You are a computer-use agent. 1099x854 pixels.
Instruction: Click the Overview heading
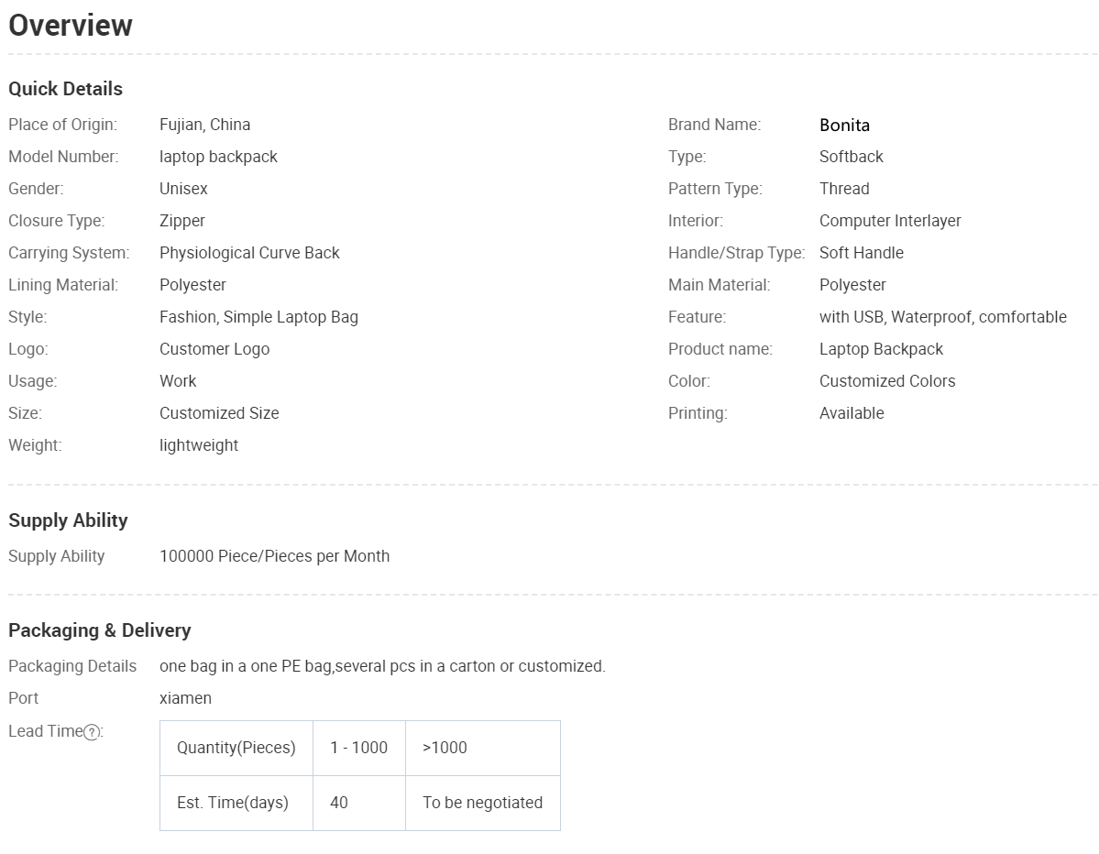(70, 26)
